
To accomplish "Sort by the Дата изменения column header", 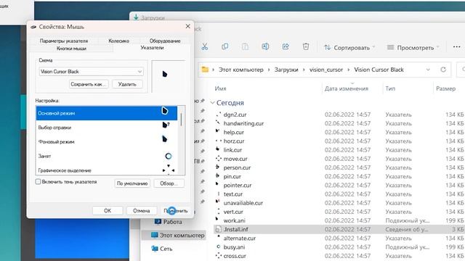I will pos(346,88).
